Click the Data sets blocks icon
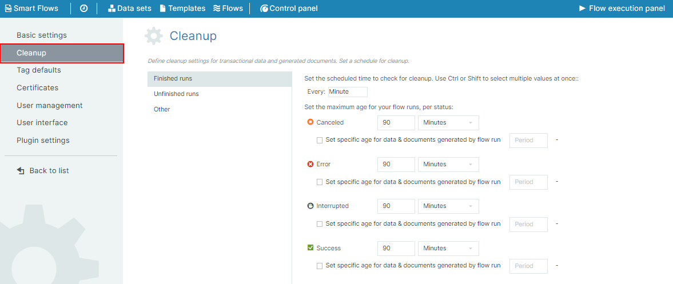 tap(111, 8)
